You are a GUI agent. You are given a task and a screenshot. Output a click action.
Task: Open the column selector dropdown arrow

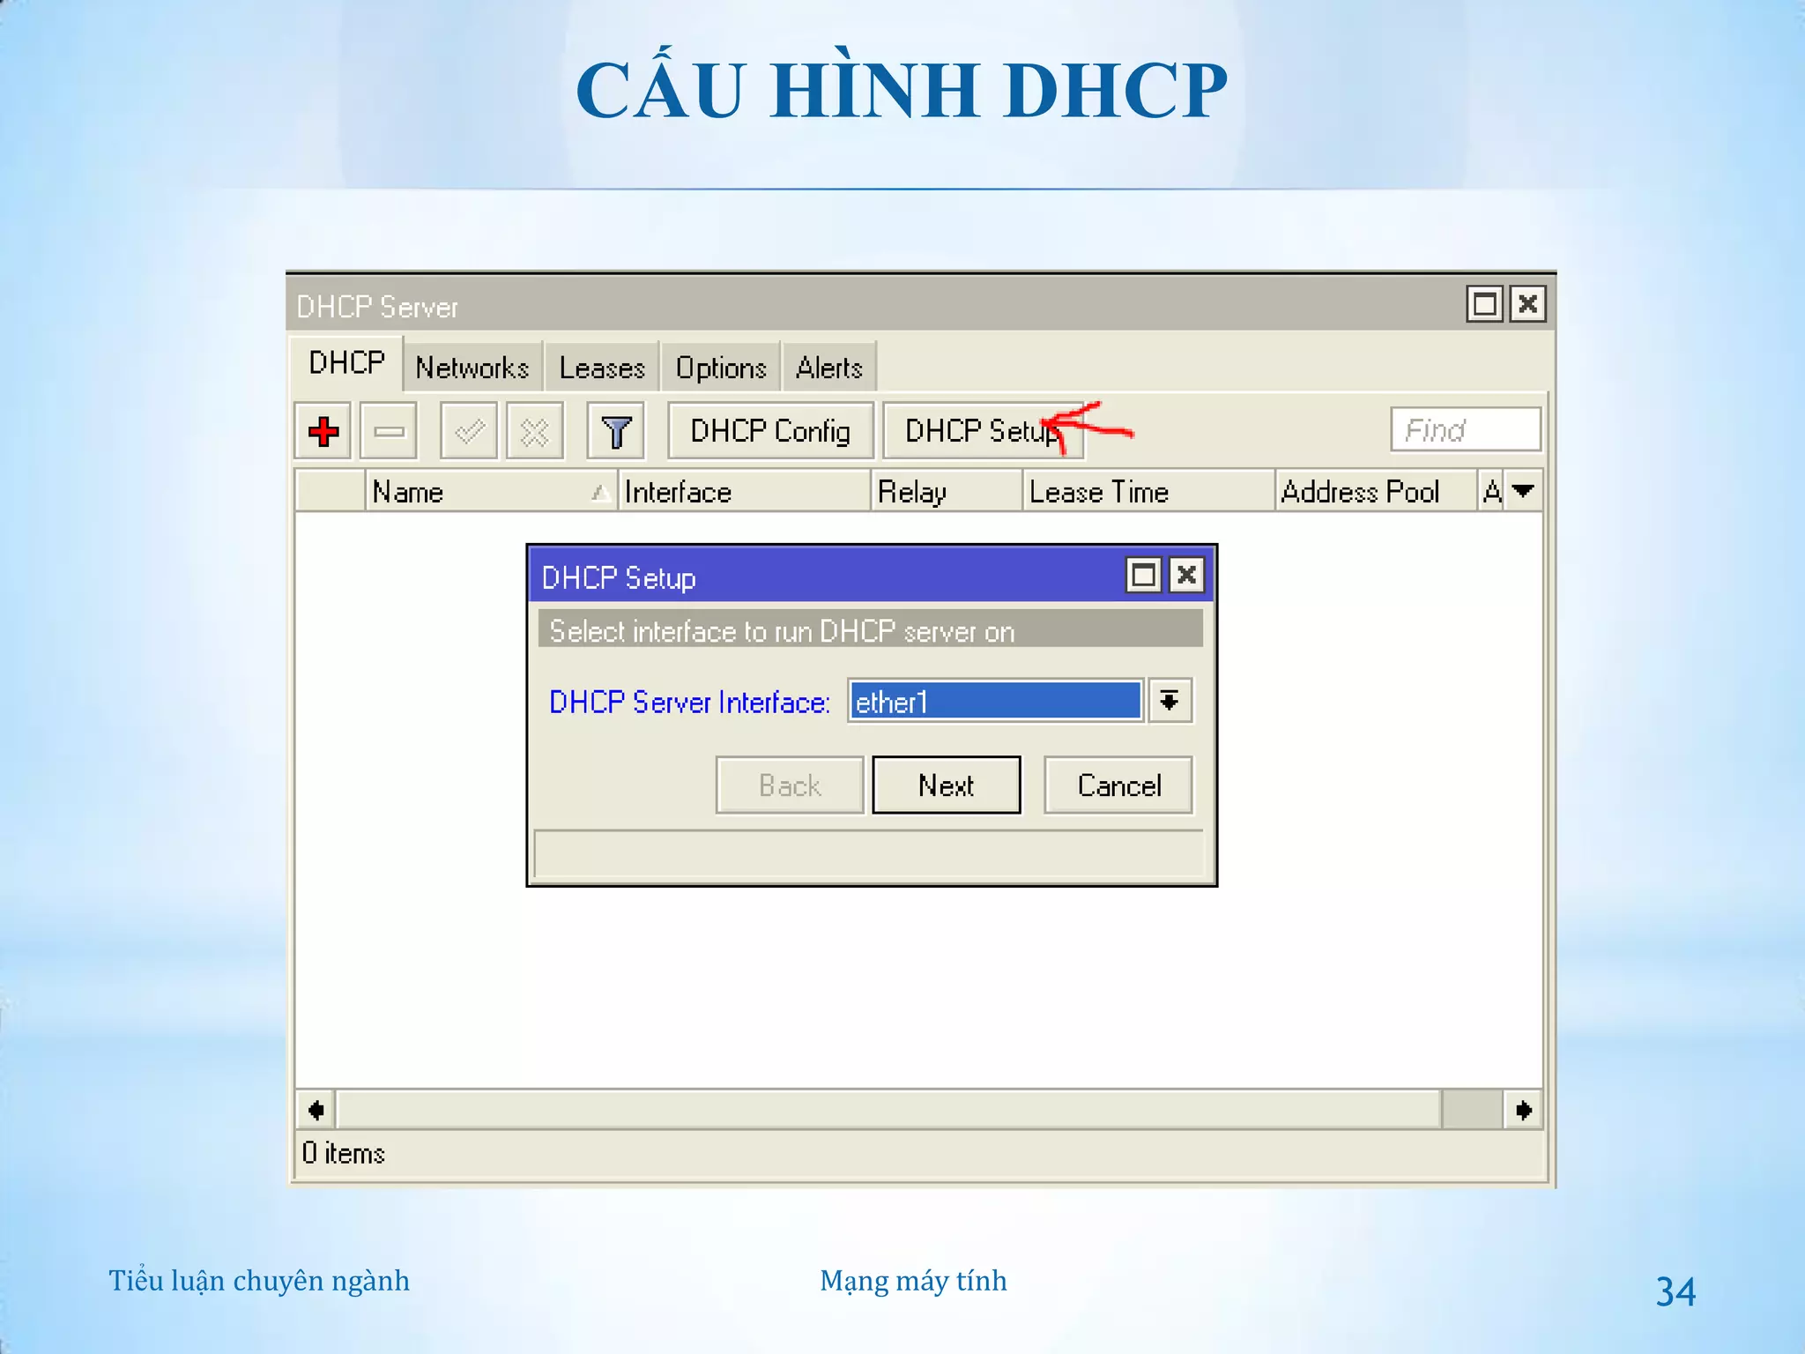[x=1523, y=490]
